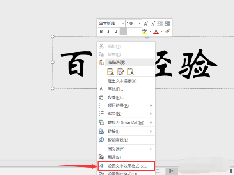234x175 pixels.
Task: Click the format painter brush icon
Action: point(168,31)
